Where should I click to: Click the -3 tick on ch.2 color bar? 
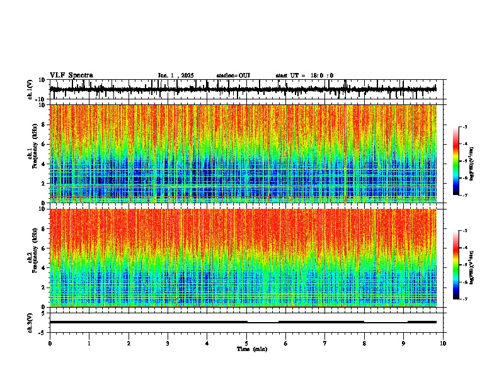(464, 231)
